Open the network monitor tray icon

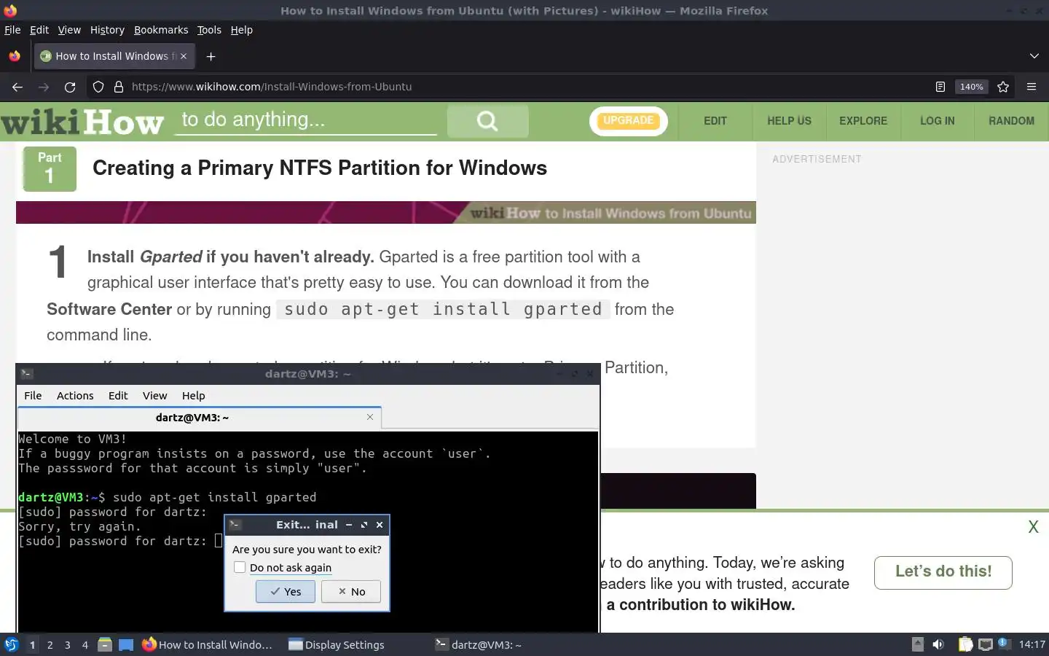[985, 644]
